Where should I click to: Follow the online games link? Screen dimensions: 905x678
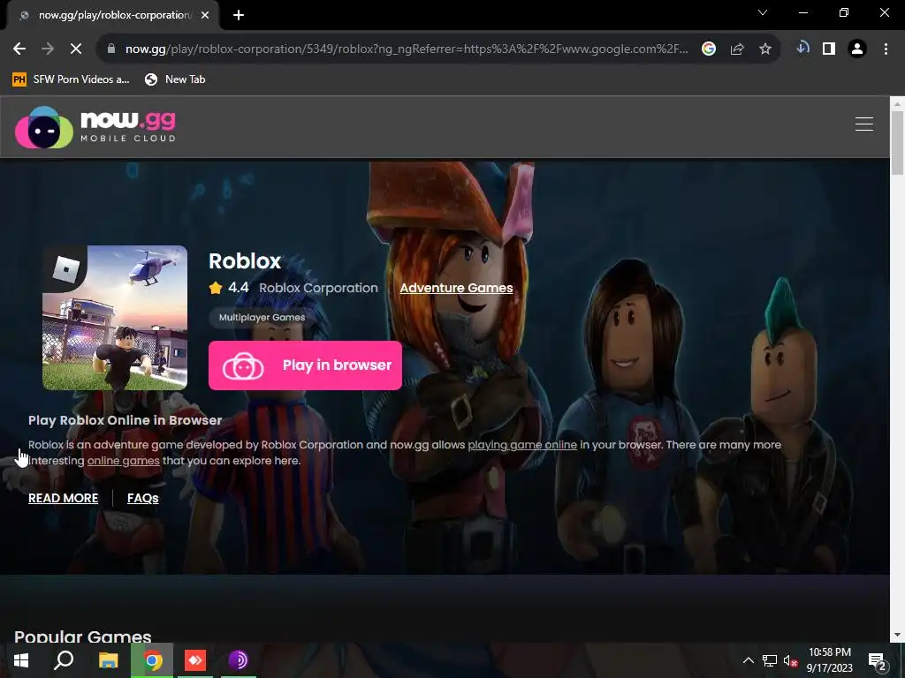pyautogui.click(x=124, y=461)
